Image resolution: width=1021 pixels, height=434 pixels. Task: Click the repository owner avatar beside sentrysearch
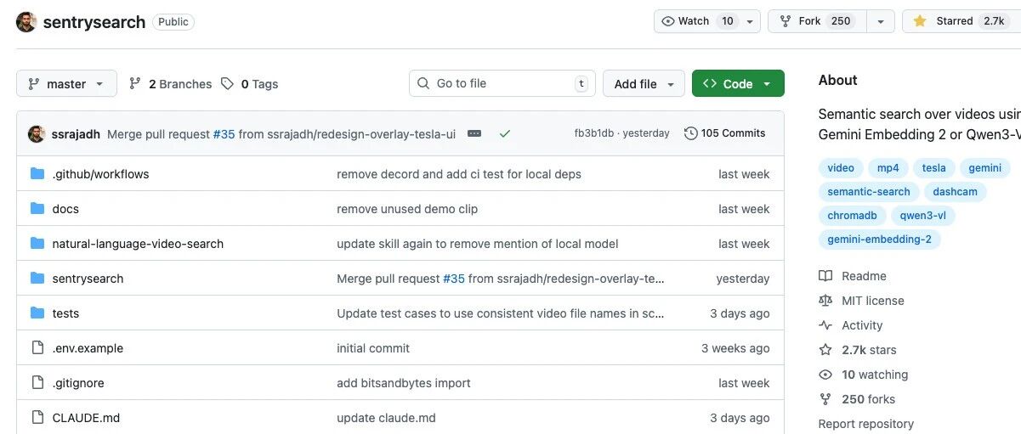[x=26, y=22]
